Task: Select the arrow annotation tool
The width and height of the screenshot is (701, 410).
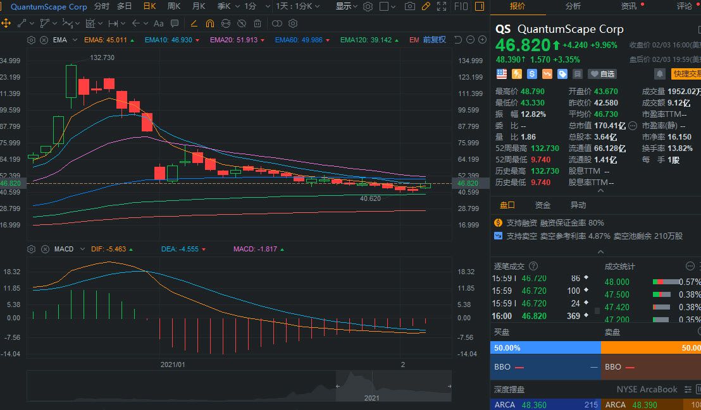Action: tap(137, 23)
